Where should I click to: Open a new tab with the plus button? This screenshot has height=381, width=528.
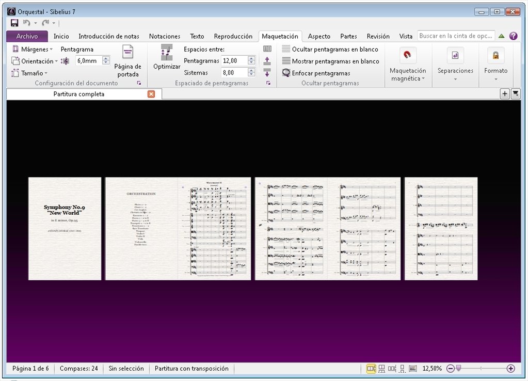tap(504, 93)
